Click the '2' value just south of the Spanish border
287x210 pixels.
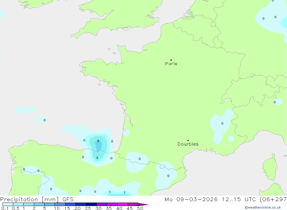(x=97, y=158)
